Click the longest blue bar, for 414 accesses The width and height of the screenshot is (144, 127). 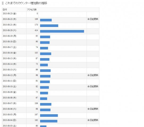pyautogui.click(x=62, y=31)
